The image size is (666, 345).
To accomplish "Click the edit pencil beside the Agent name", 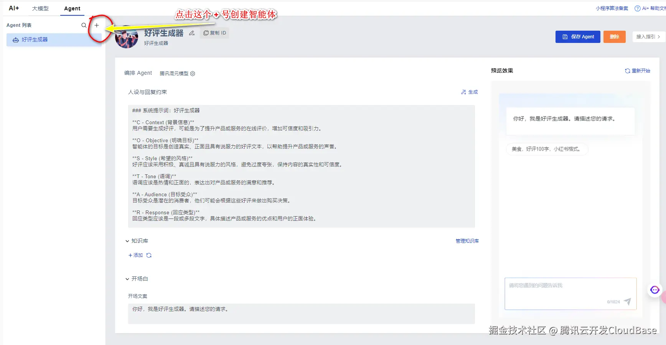I will coord(192,33).
